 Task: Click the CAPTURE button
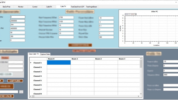(x=15, y=81)
